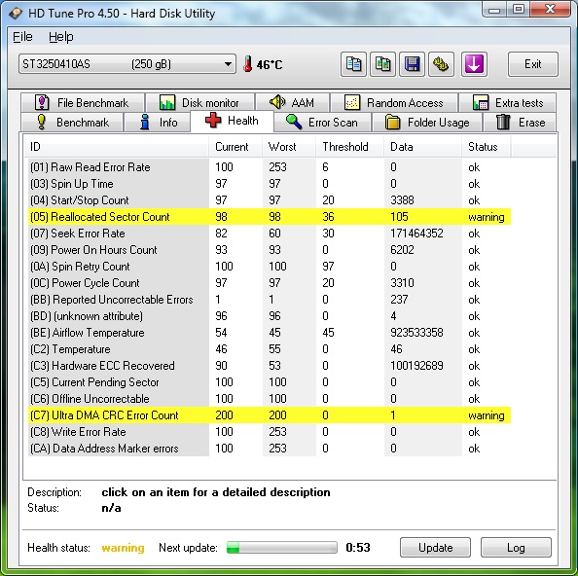Sort by the Worst column header
The height and width of the screenshot is (576, 578).
click(x=289, y=147)
